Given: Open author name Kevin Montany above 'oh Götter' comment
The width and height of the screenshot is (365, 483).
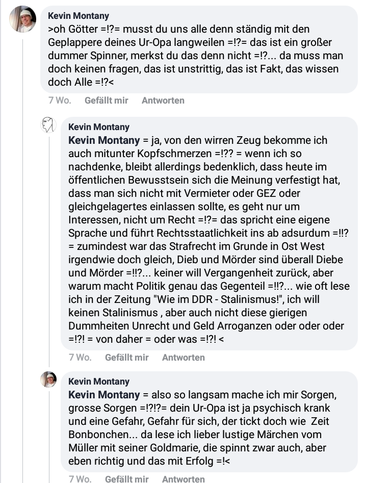Looking at the screenshot, I should [79, 16].
